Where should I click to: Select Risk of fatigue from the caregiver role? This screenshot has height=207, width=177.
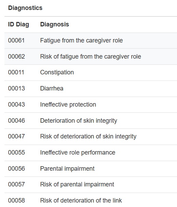(x=91, y=57)
